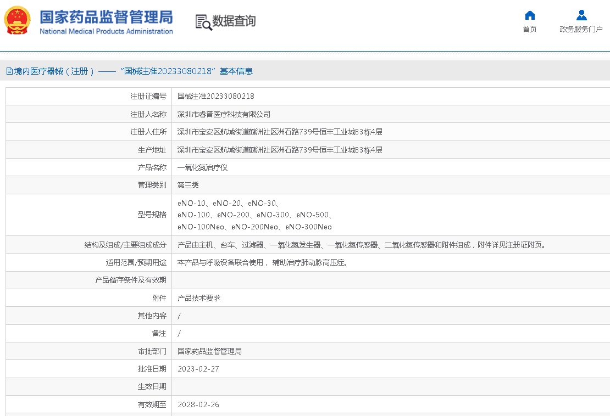
Task: Click approval date 2023-02-27
Action: (198, 369)
